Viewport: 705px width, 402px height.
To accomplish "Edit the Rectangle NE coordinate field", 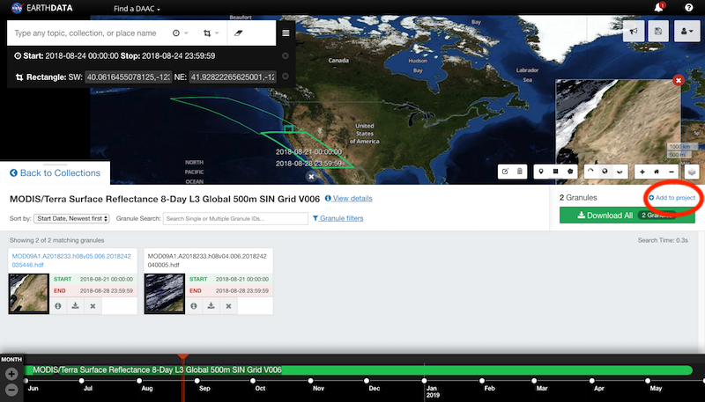I will [233, 77].
